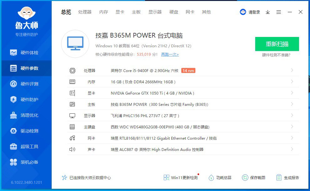Open 清理优化 cleanup section

[27, 115]
